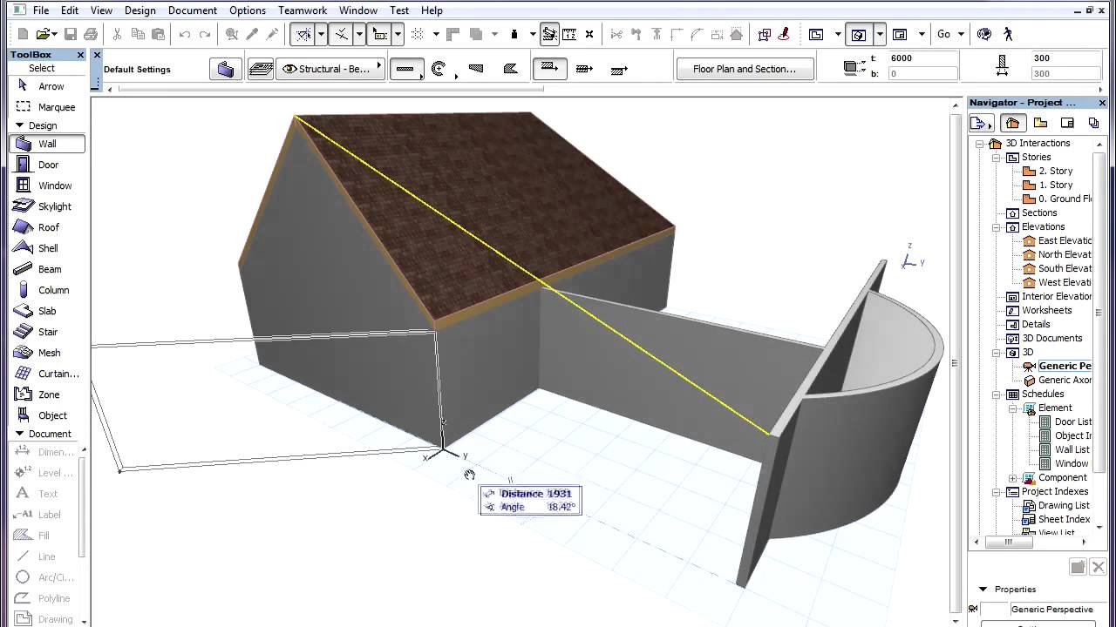Choose the Shell tool

pyautogui.click(x=47, y=248)
